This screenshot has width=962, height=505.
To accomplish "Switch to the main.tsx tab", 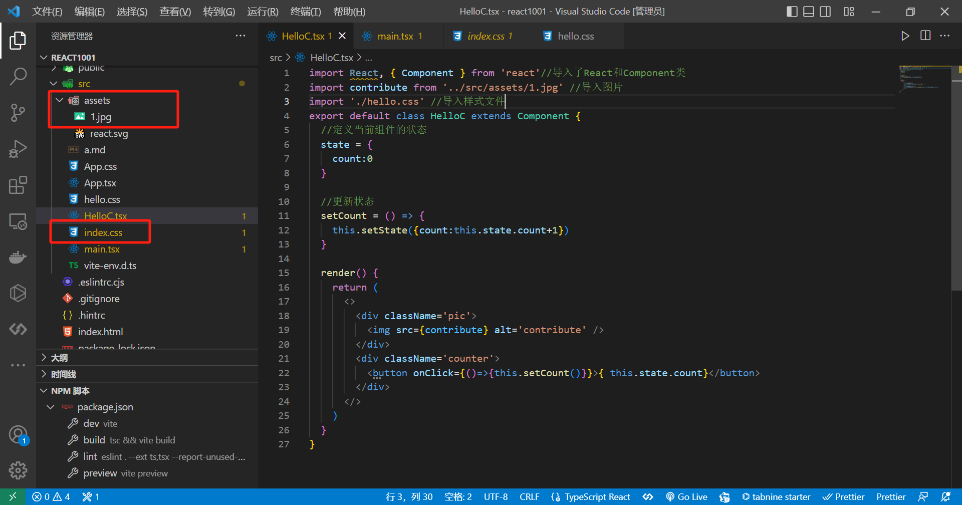I will click(x=395, y=36).
